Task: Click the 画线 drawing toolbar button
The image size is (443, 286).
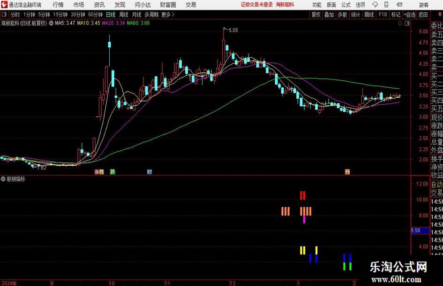Action: (369, 15)
